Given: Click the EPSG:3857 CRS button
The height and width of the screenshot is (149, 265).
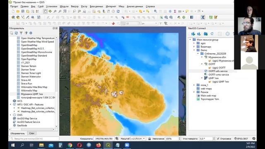Looking at the screenshot, I should 241,139.
